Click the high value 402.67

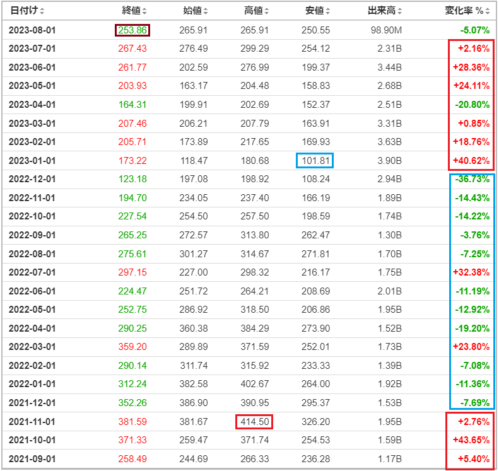point(255,384)
